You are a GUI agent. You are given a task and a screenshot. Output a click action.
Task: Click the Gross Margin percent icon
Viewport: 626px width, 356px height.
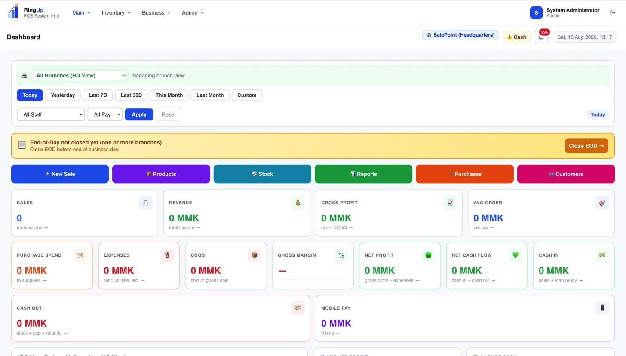(341, 255)
